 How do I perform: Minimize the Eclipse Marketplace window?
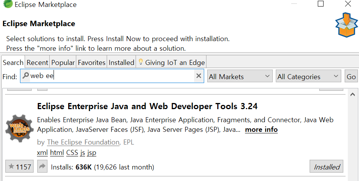click(294, 4)
